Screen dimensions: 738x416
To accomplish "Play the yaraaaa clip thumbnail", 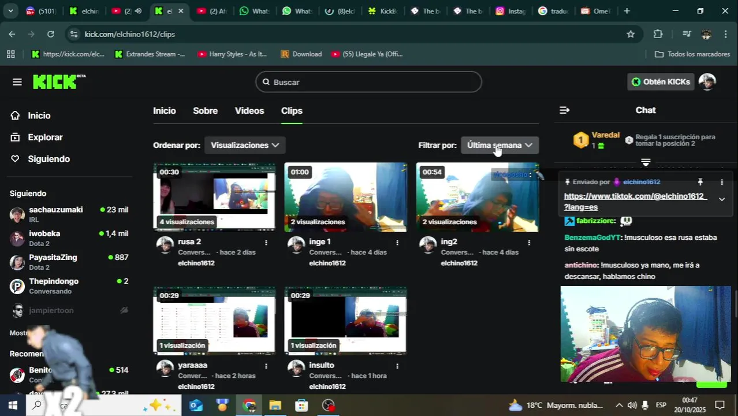I will [x=214, y=321].
